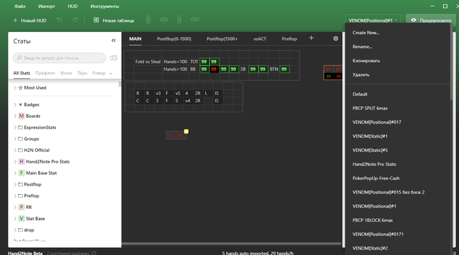Viewport: 459px width, 255px height.
Task: Expand the RR stats group
Action: 15,207
